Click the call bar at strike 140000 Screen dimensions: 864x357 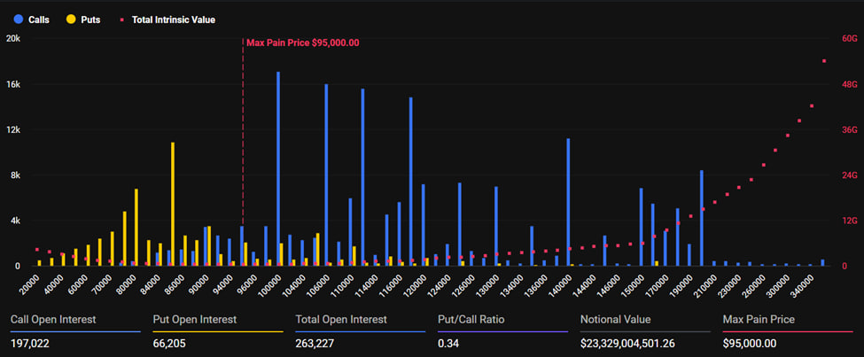[568, 202]
